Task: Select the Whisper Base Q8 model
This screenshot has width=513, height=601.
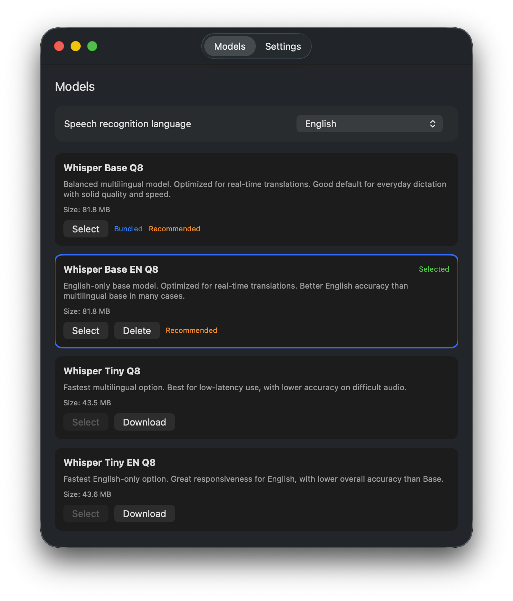Action: (86, 229)
